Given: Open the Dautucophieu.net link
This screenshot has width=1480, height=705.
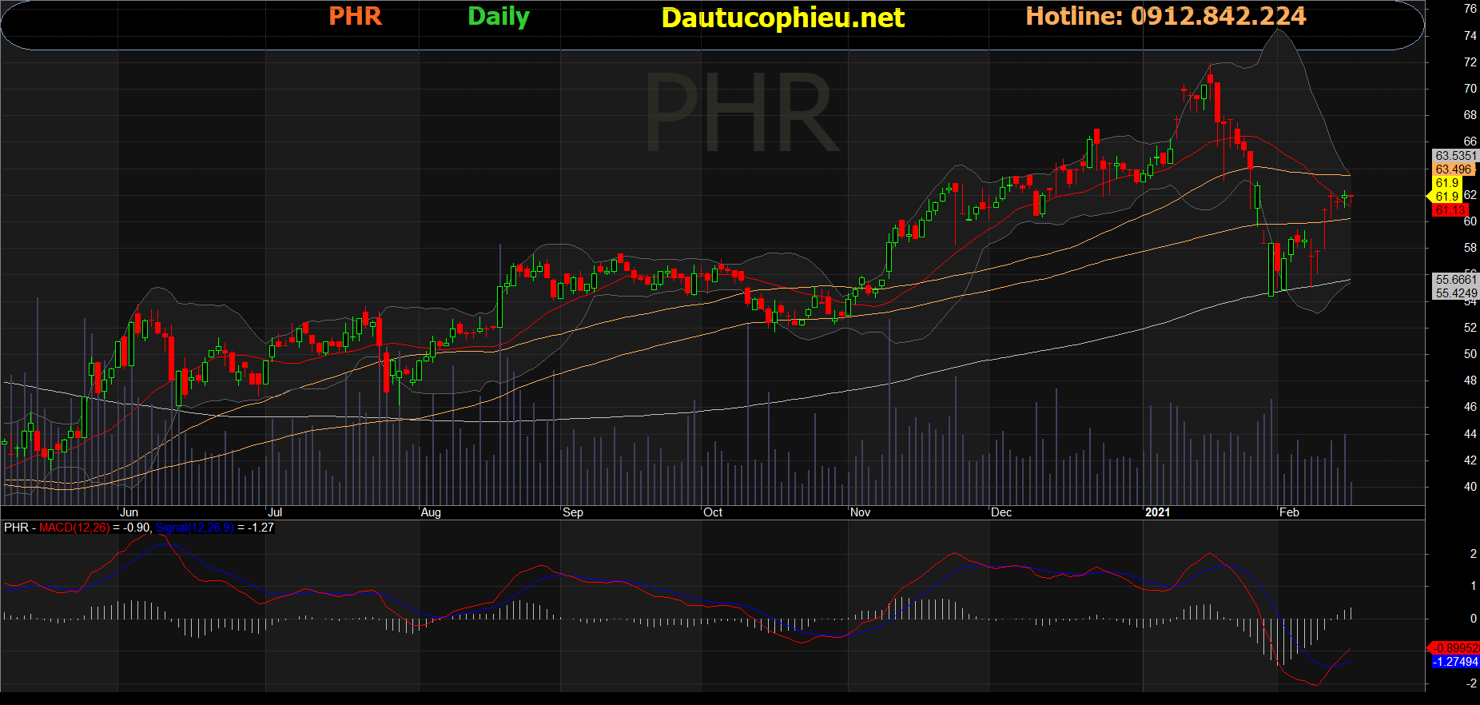Looking at the screenshot, I should pos(783,18).
